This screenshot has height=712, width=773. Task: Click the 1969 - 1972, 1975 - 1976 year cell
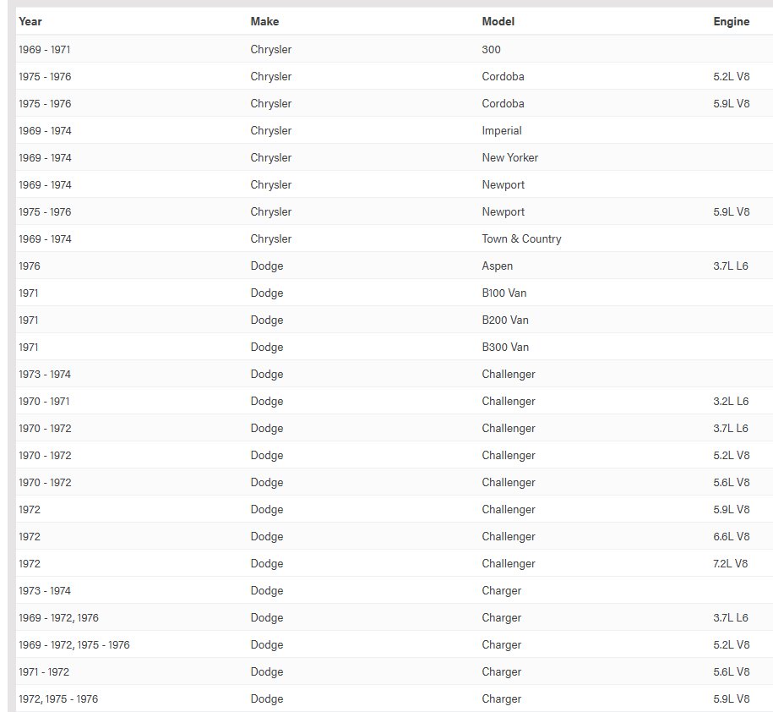pos(74,645)
